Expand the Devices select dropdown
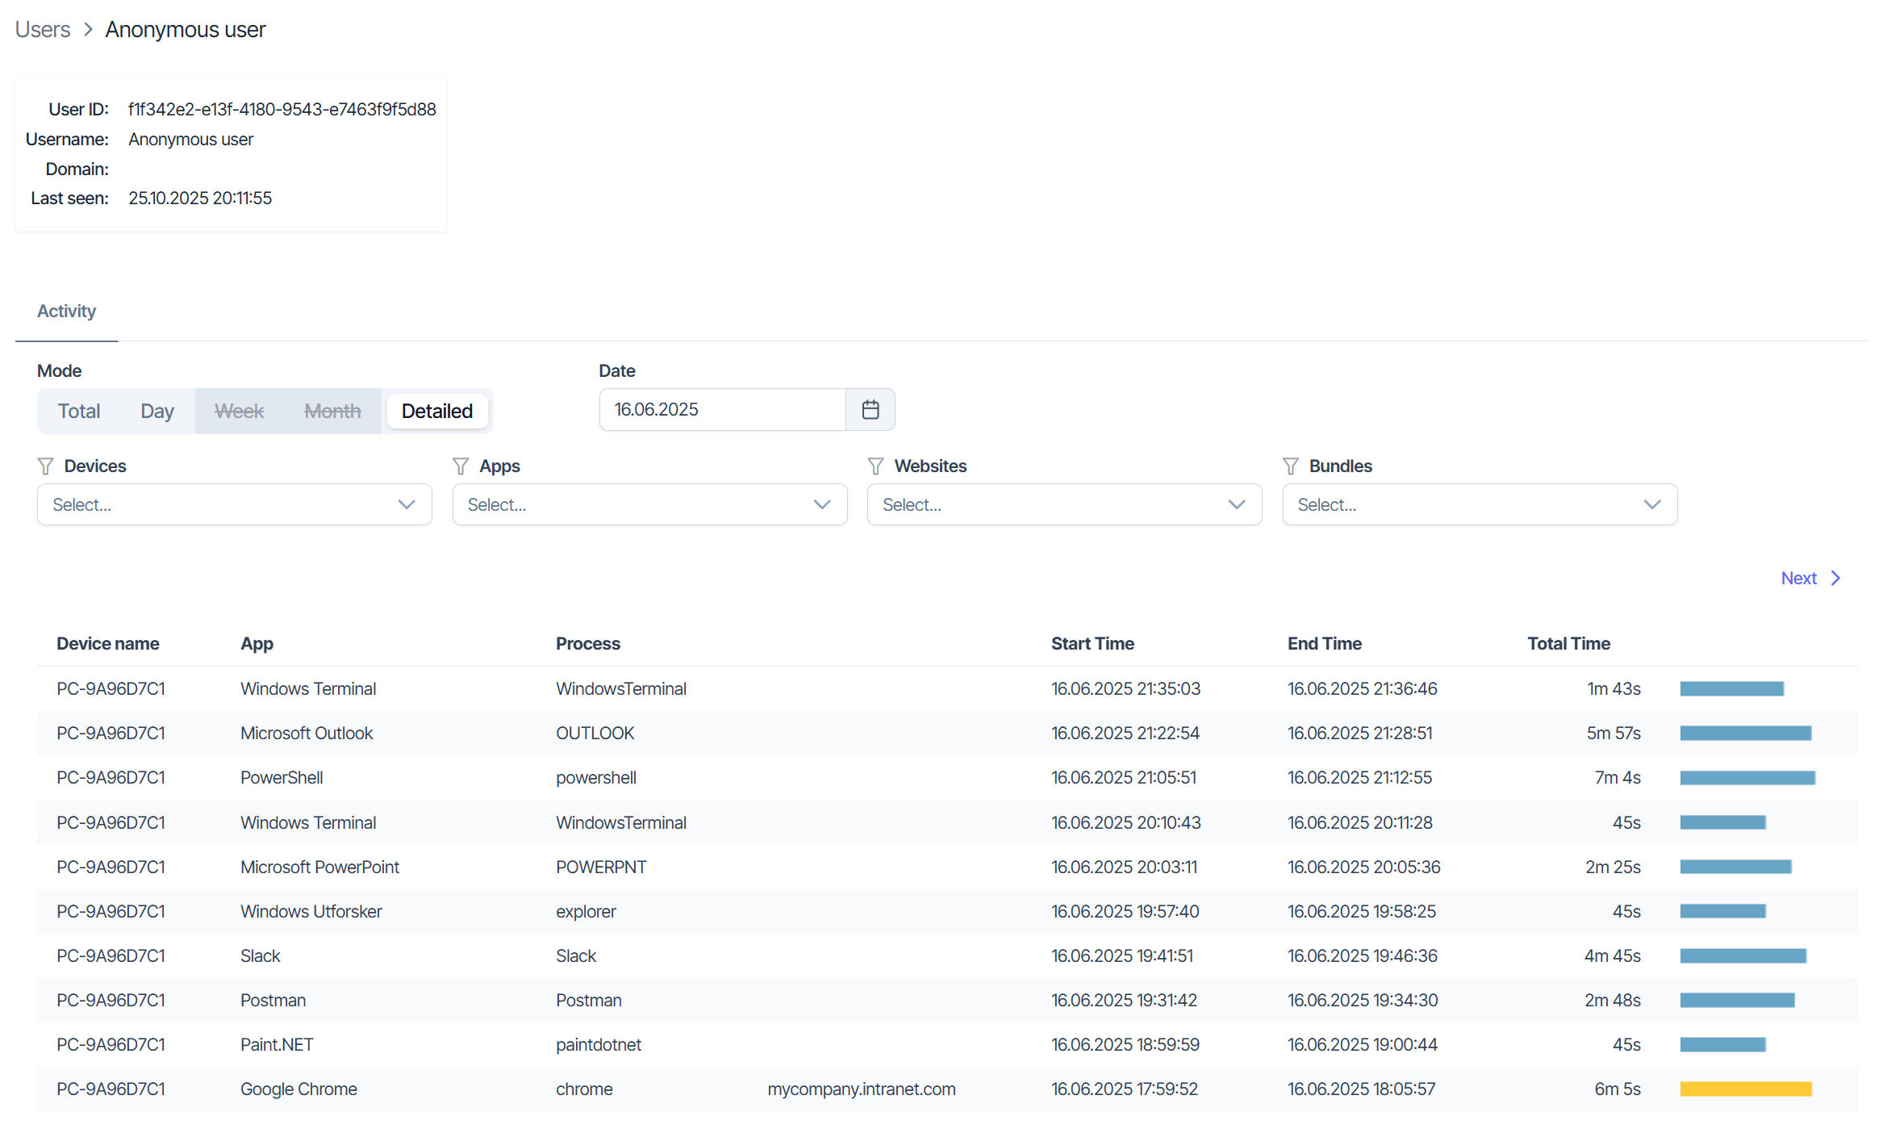The height and width of the screenshot is (1133, 1887). coord(235,504)
